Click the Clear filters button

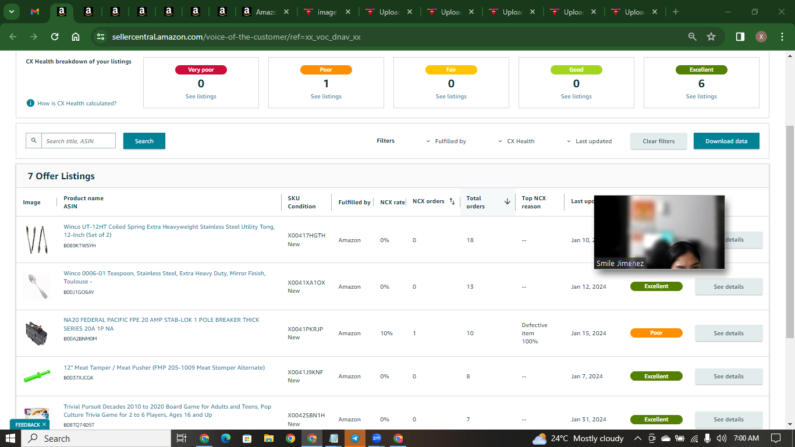tap(659, 141)
